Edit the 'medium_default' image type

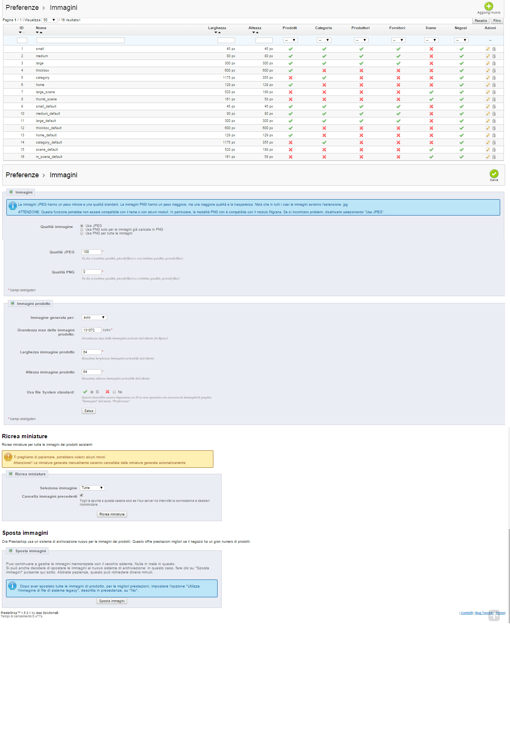(x=488, y=114)
